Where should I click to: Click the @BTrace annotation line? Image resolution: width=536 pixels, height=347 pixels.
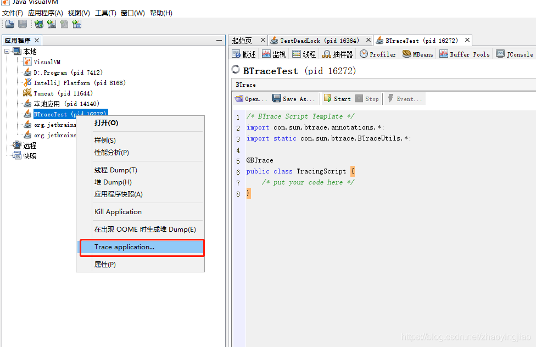[260, 160]
